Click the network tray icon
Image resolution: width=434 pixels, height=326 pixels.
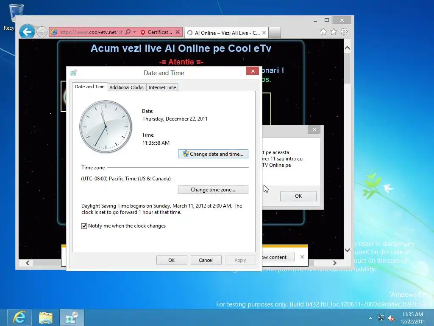[381, 318]
